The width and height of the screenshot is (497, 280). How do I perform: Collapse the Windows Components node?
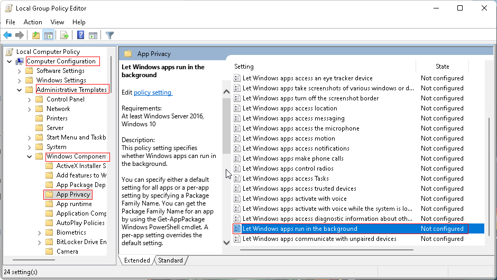tap(29, 156)
